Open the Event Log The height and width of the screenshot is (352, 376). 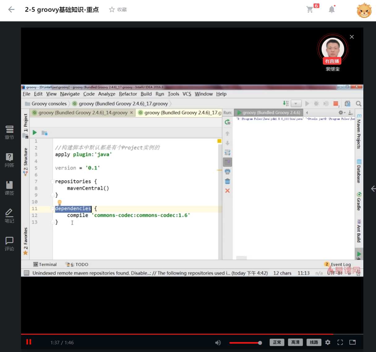pos(338,264)
